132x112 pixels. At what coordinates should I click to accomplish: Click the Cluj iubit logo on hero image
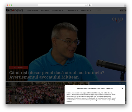(117, 20)
